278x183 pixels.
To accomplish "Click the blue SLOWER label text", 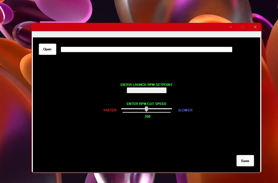I will click(185, 110).
